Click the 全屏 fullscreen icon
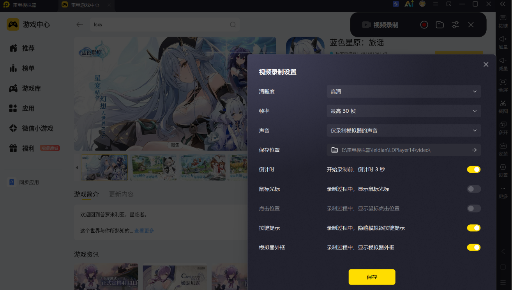512x290 pixels. [x=503, y=82]
